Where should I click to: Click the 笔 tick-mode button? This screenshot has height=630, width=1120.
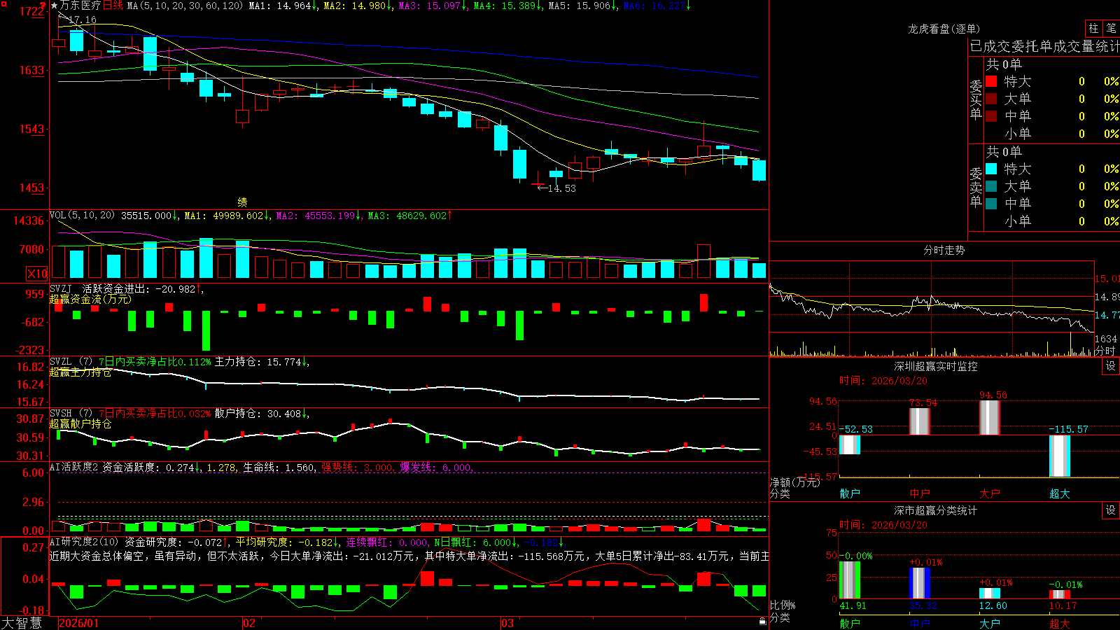click(1111, 28)
